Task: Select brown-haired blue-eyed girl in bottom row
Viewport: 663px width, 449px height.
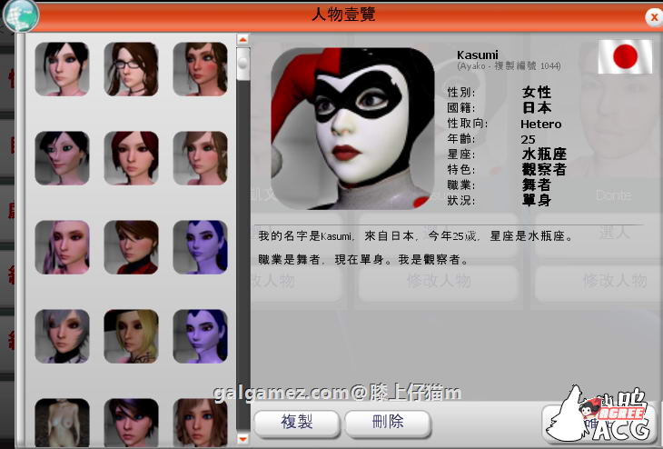Action: 201,423
